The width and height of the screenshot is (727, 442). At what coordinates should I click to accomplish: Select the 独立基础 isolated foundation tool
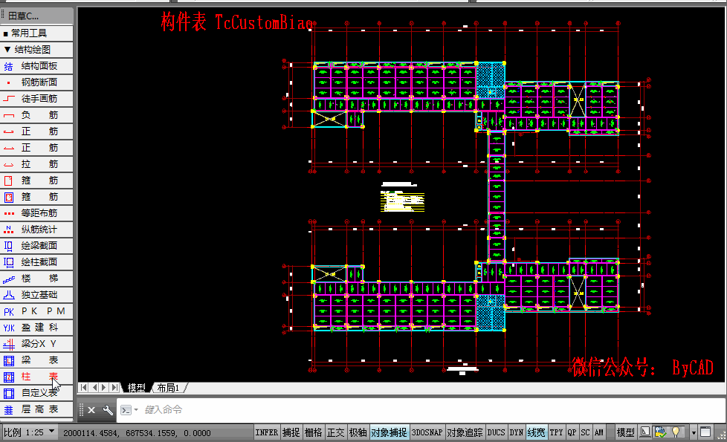pyautogui.click(x=36, y=295)
